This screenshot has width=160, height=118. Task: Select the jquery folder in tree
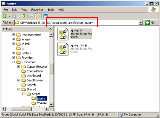[39, 98]
